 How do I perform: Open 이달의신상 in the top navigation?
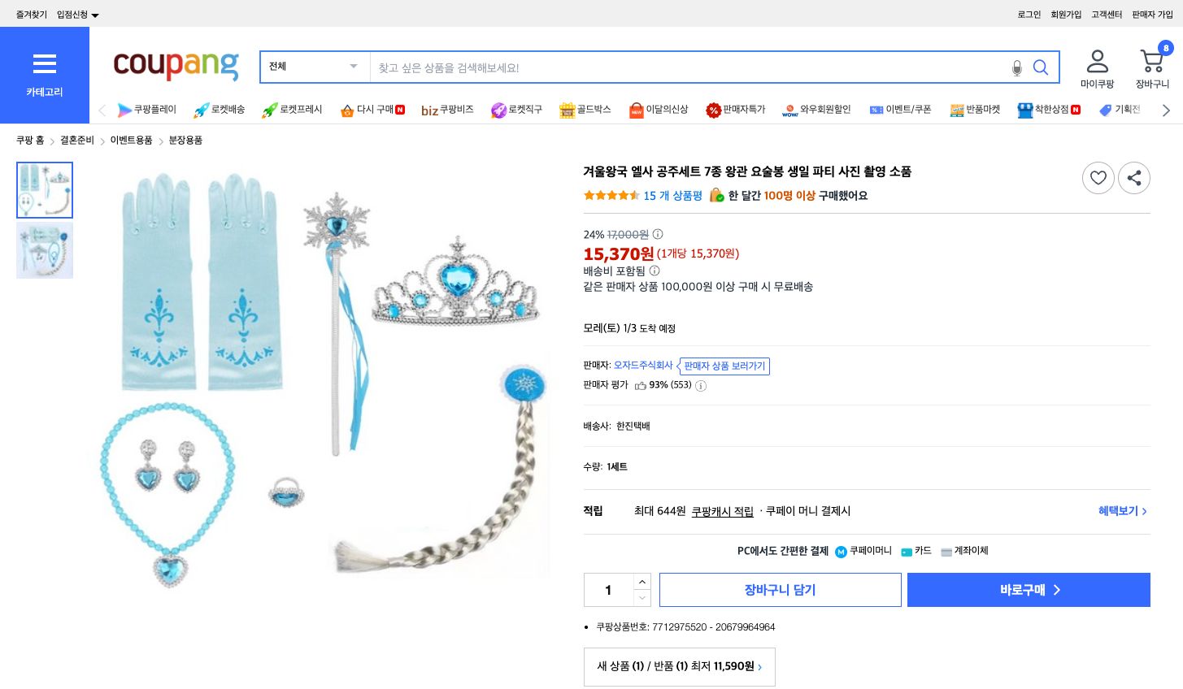point(658,110)
